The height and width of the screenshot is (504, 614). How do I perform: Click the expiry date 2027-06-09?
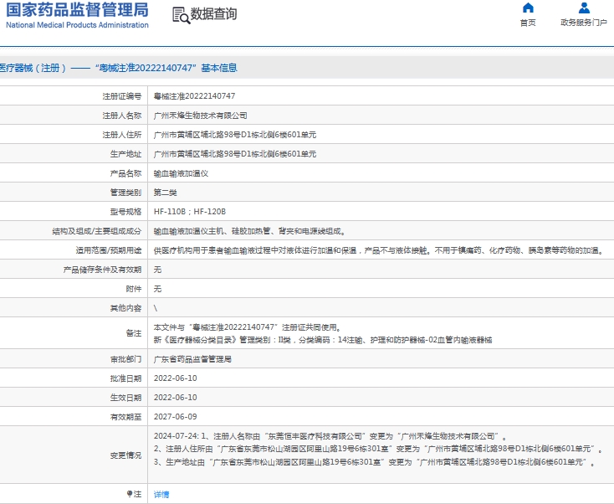point(176,416)
